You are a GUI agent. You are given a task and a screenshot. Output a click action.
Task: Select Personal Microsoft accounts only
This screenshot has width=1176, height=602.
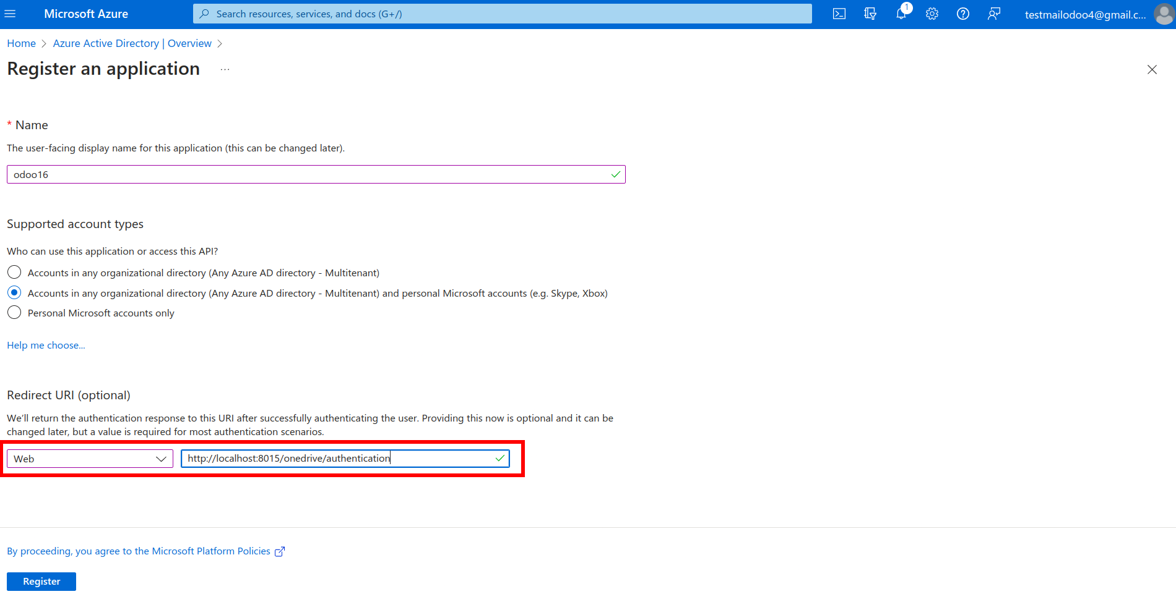coord(14,312)
